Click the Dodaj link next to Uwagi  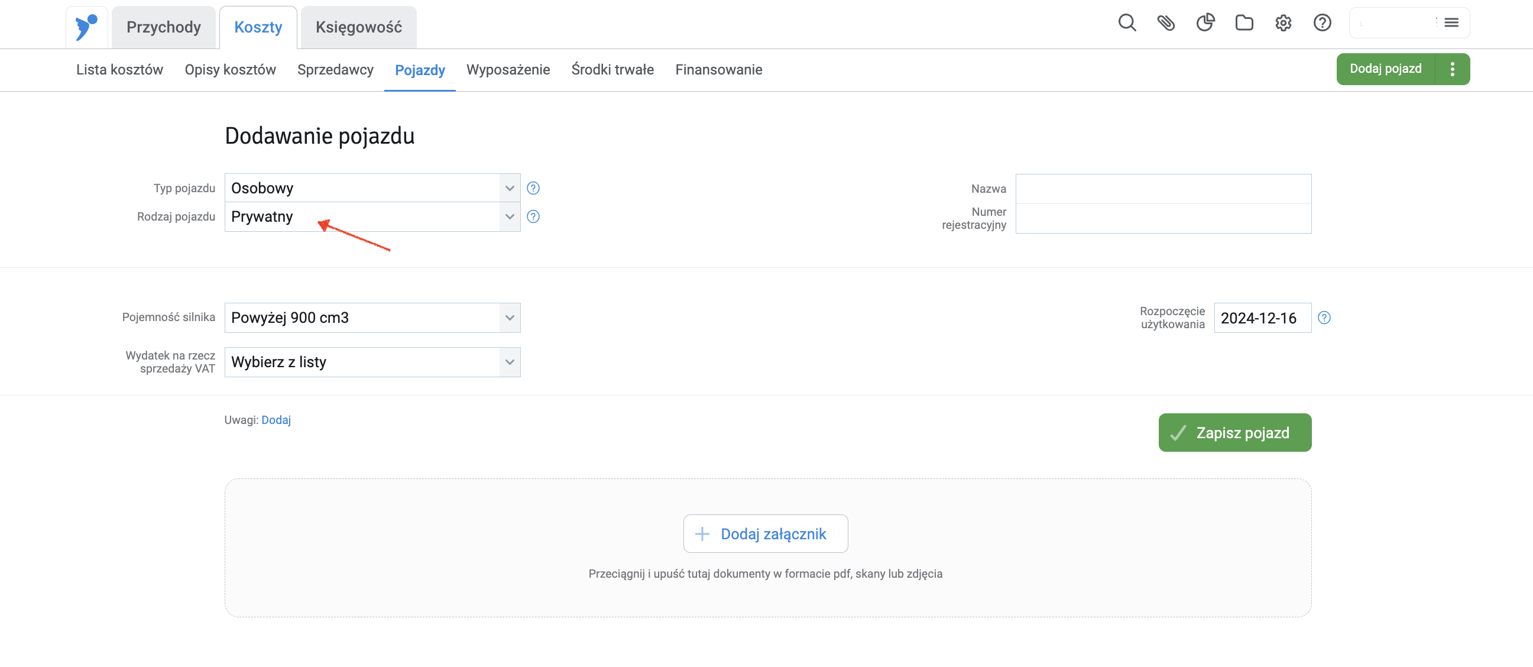[276, 420]
